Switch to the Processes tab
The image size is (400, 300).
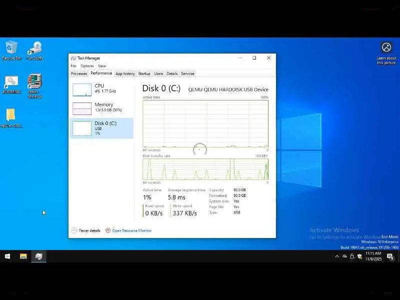(79, 73)
